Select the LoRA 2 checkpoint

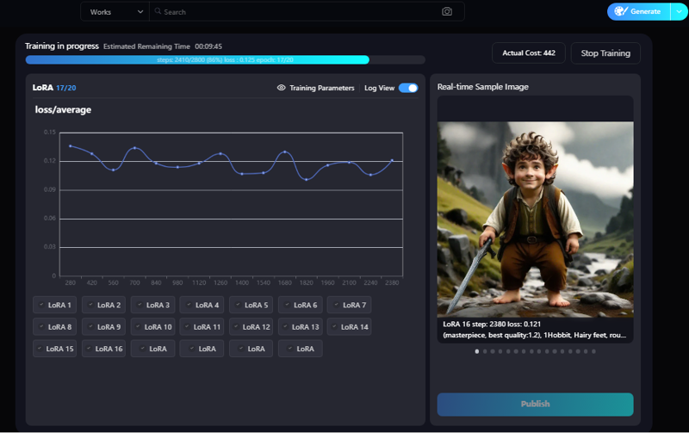(x=103, y=305)
